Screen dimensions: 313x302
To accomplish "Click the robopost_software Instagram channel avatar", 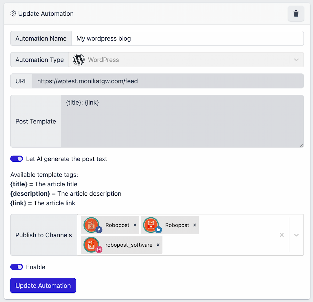I will point(92,245).
